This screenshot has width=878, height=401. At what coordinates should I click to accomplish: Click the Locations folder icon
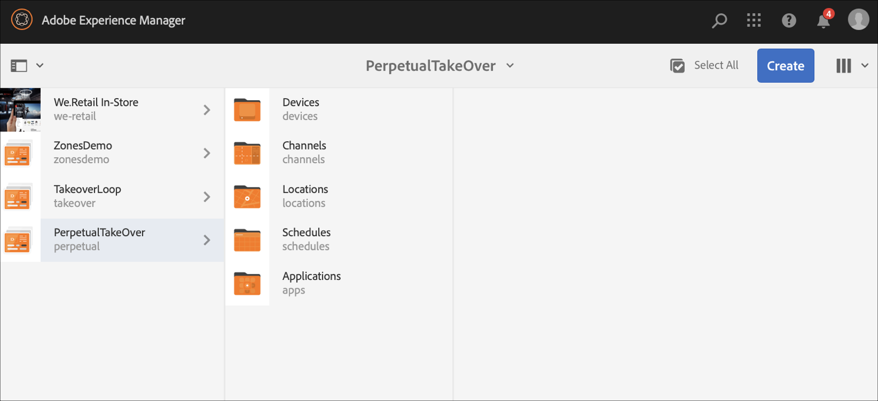point(247,197)
